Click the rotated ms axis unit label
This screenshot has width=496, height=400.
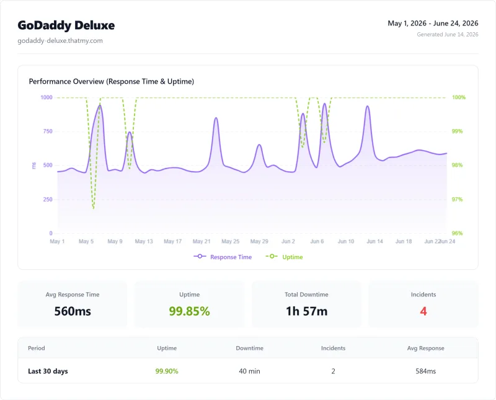(x=34, y=166)
